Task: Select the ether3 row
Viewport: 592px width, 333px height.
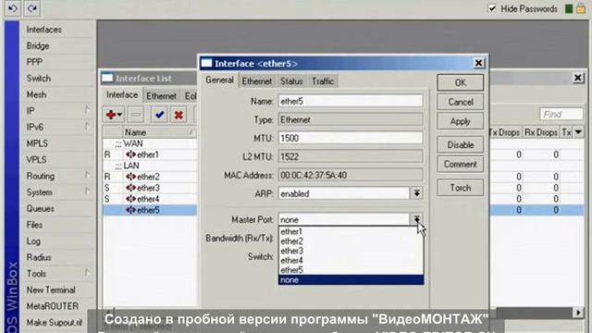Action: tap(150, 188)
